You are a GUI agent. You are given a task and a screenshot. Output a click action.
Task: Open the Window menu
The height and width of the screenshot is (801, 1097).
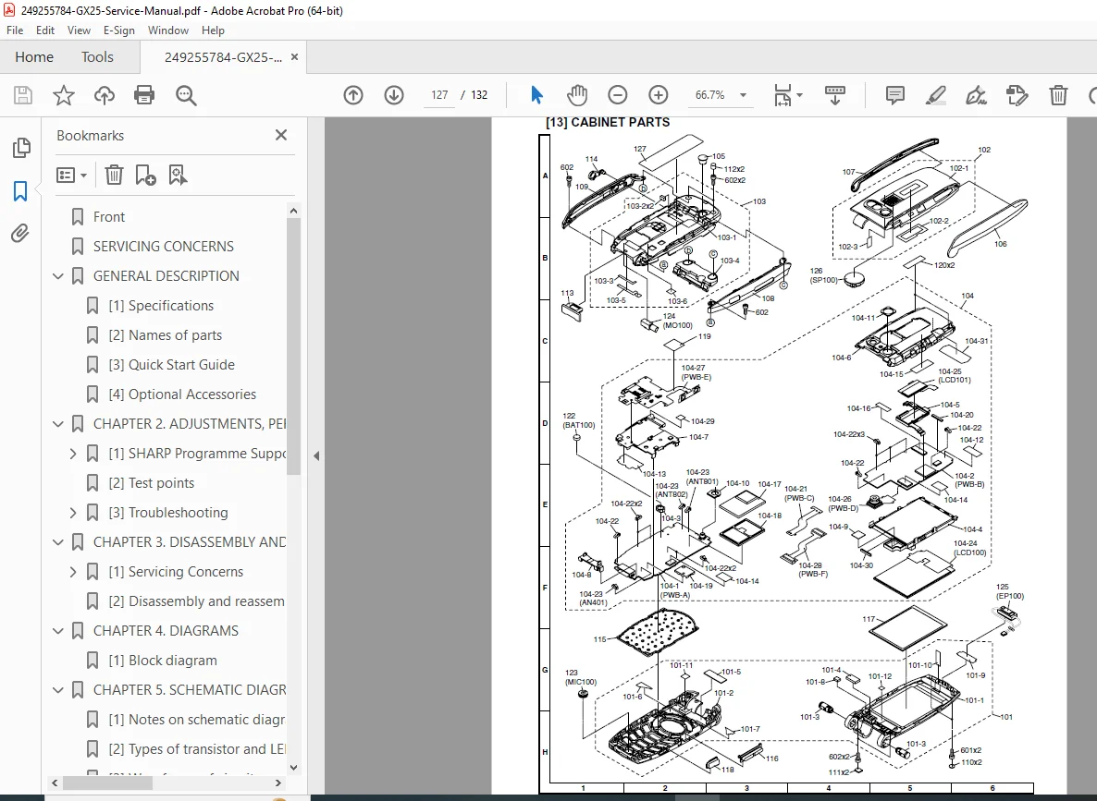coord(168,30)
